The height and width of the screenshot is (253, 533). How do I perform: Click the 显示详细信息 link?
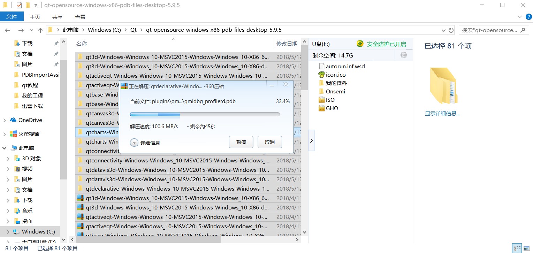(x=442, y=114)
